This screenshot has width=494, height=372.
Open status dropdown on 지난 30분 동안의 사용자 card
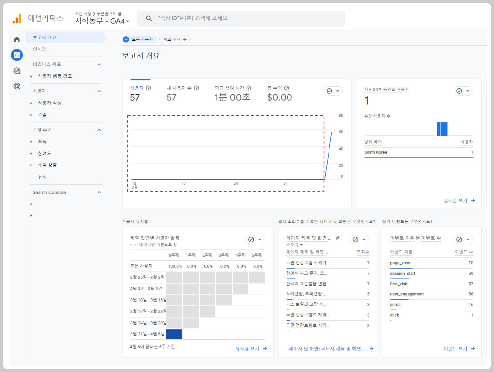click(x=463, y=91)
